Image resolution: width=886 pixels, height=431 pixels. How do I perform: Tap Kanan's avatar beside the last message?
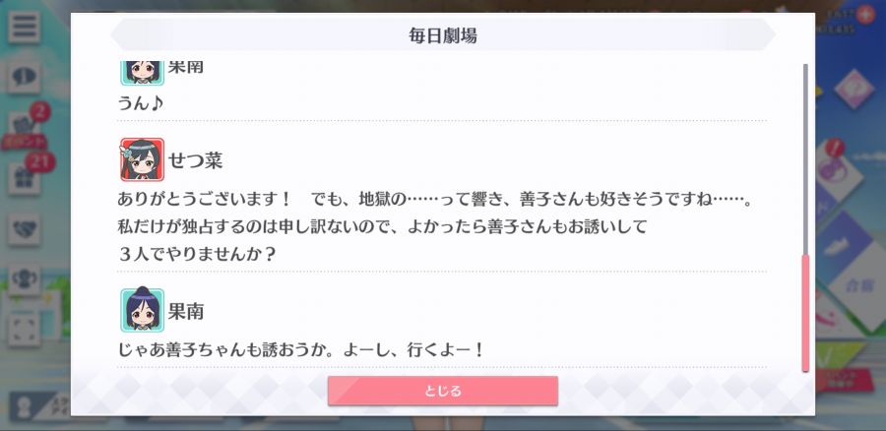[x=142, y=310]
